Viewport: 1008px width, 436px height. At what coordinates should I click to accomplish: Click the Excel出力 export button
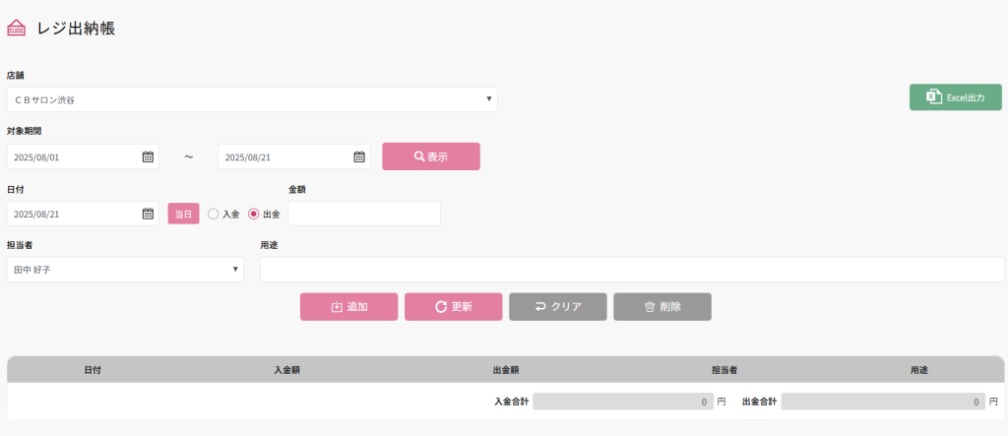955,97
